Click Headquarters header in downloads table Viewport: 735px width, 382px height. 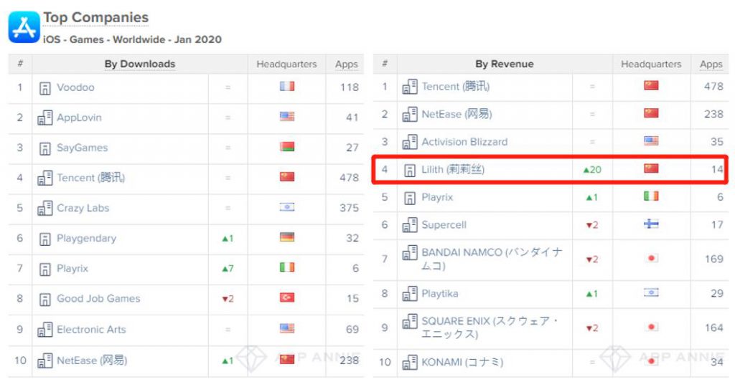click(x=286, y=64)
